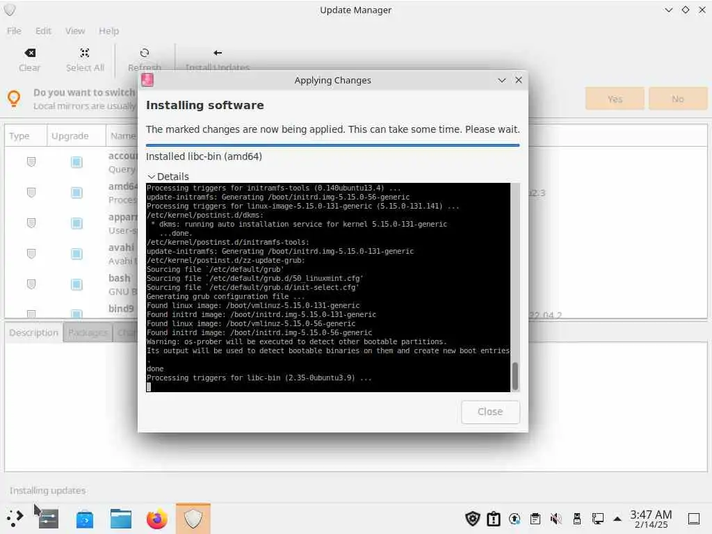This screenshot has height=534, width=712.
Task: Switch to the Packages tab
Action: pos(88,332)
